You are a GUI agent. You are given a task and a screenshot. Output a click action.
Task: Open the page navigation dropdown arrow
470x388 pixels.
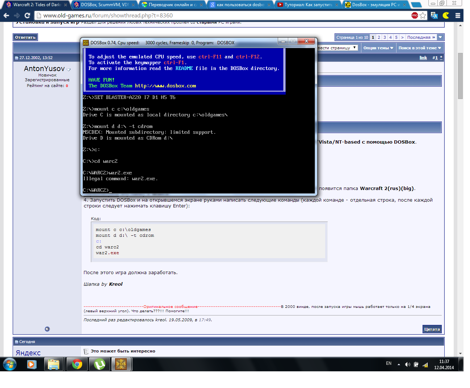[440, 37]
